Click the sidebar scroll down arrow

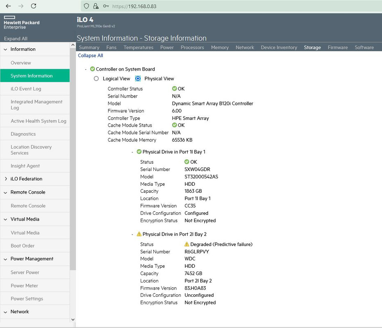pos(73,319)
